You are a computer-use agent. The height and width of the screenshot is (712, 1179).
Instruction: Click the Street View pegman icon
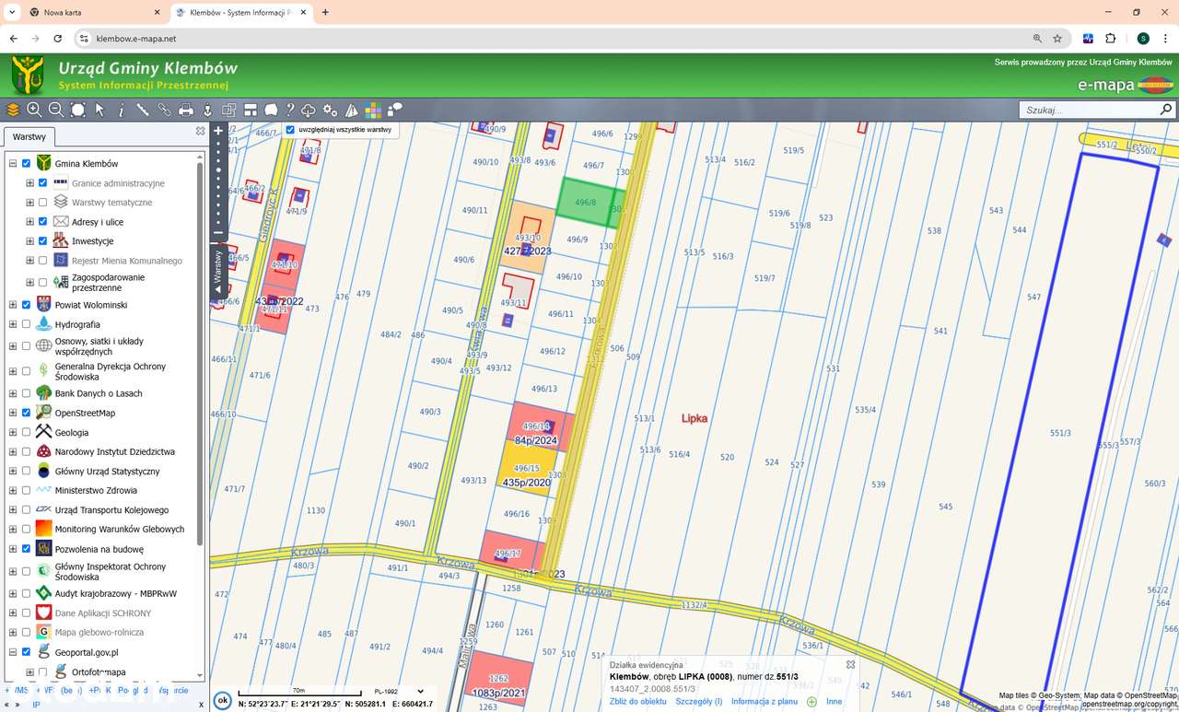(x=207, y=110)
